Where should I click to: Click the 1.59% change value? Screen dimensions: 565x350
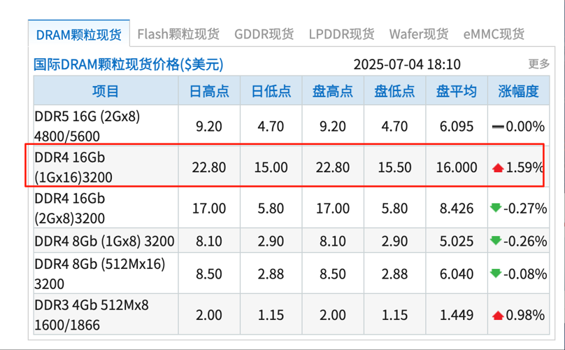(x=524, y=167)
